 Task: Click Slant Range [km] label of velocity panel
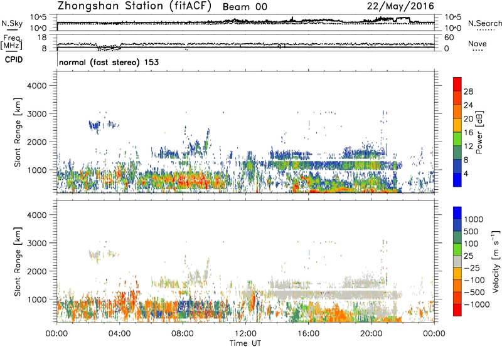tap(18, 262)
